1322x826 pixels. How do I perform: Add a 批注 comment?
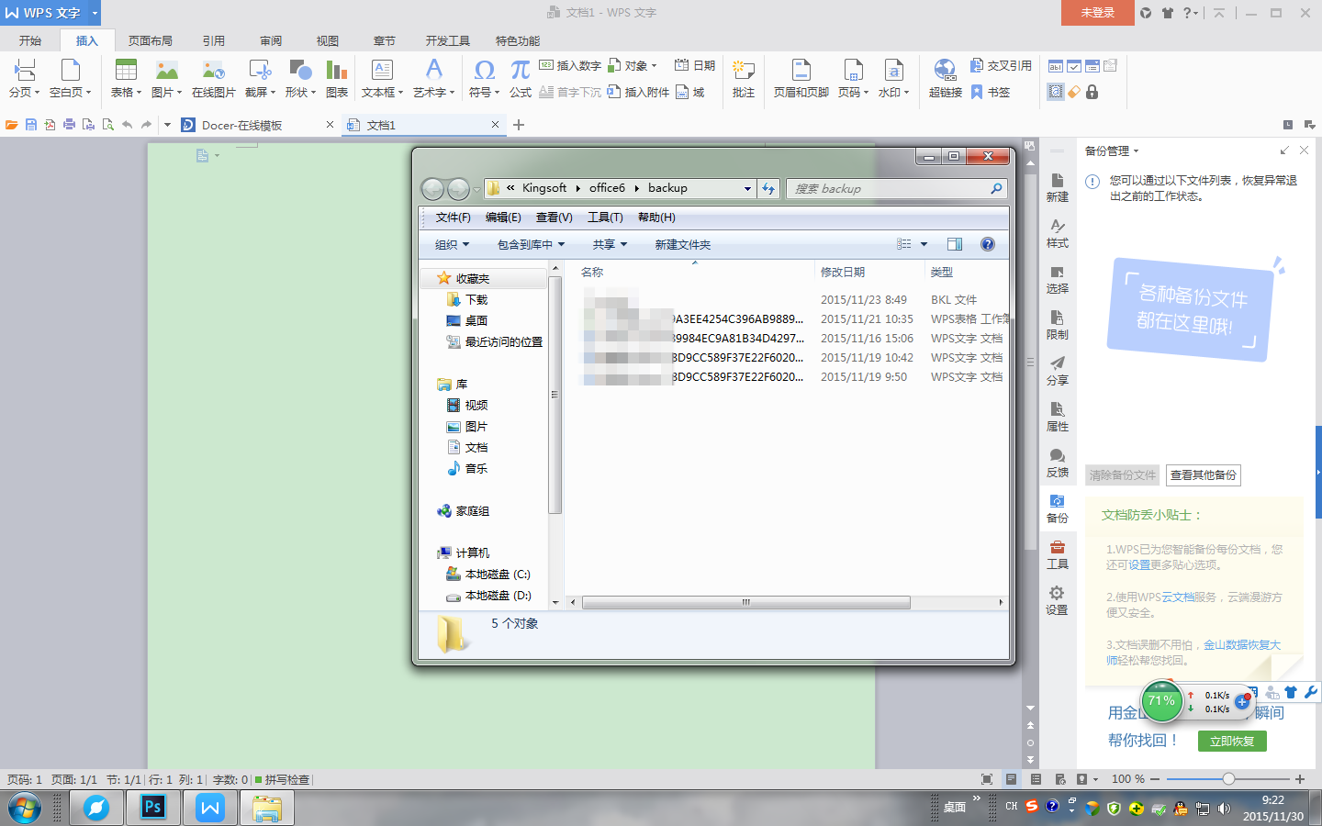tap(743, 71)
